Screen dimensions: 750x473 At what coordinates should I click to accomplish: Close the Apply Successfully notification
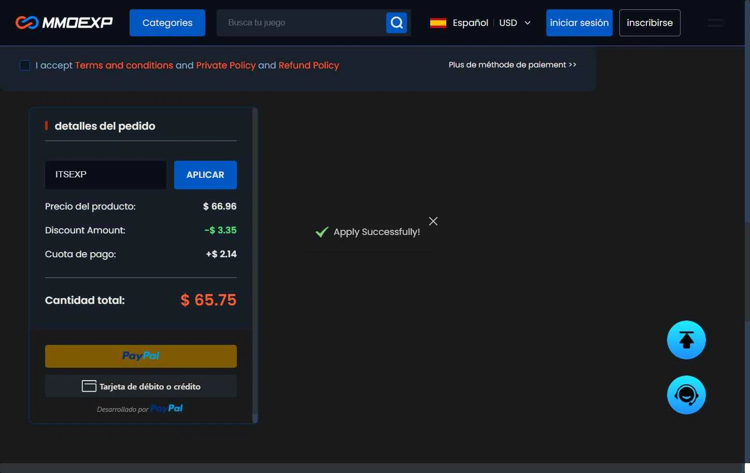[433, 221]
